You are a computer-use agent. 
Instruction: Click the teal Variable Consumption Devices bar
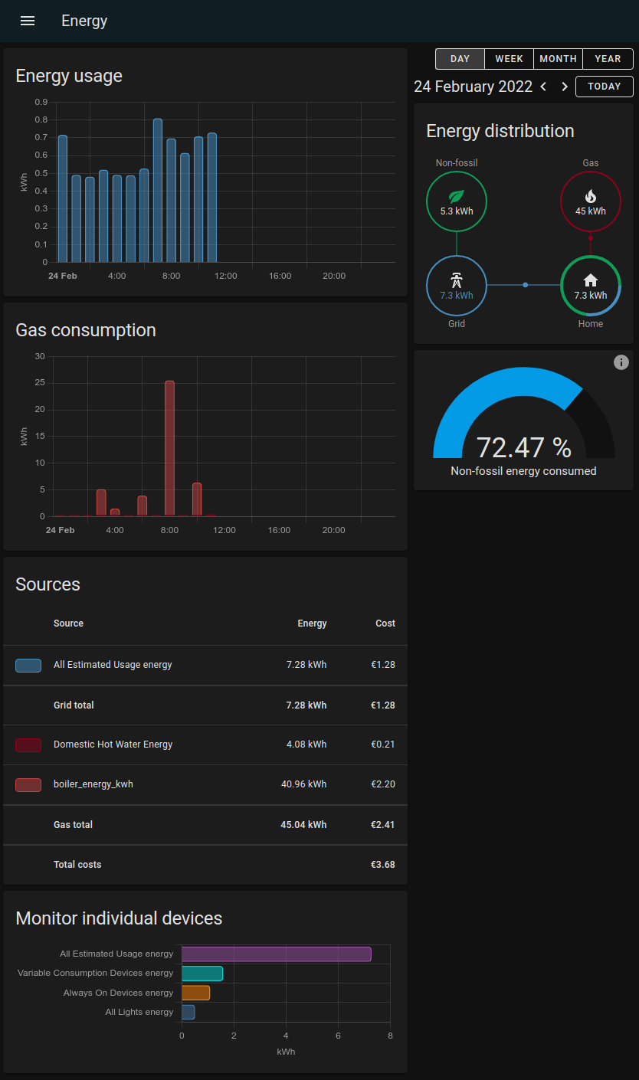click(202, 974)
